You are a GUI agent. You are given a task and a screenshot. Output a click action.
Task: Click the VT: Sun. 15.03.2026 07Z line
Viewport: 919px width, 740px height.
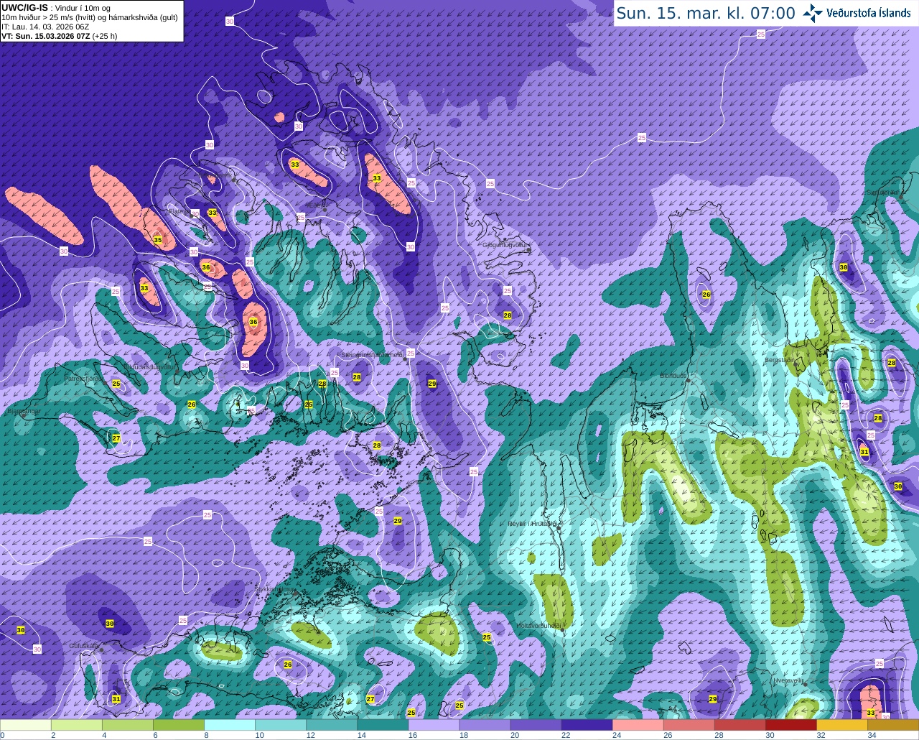pos(59,35)
